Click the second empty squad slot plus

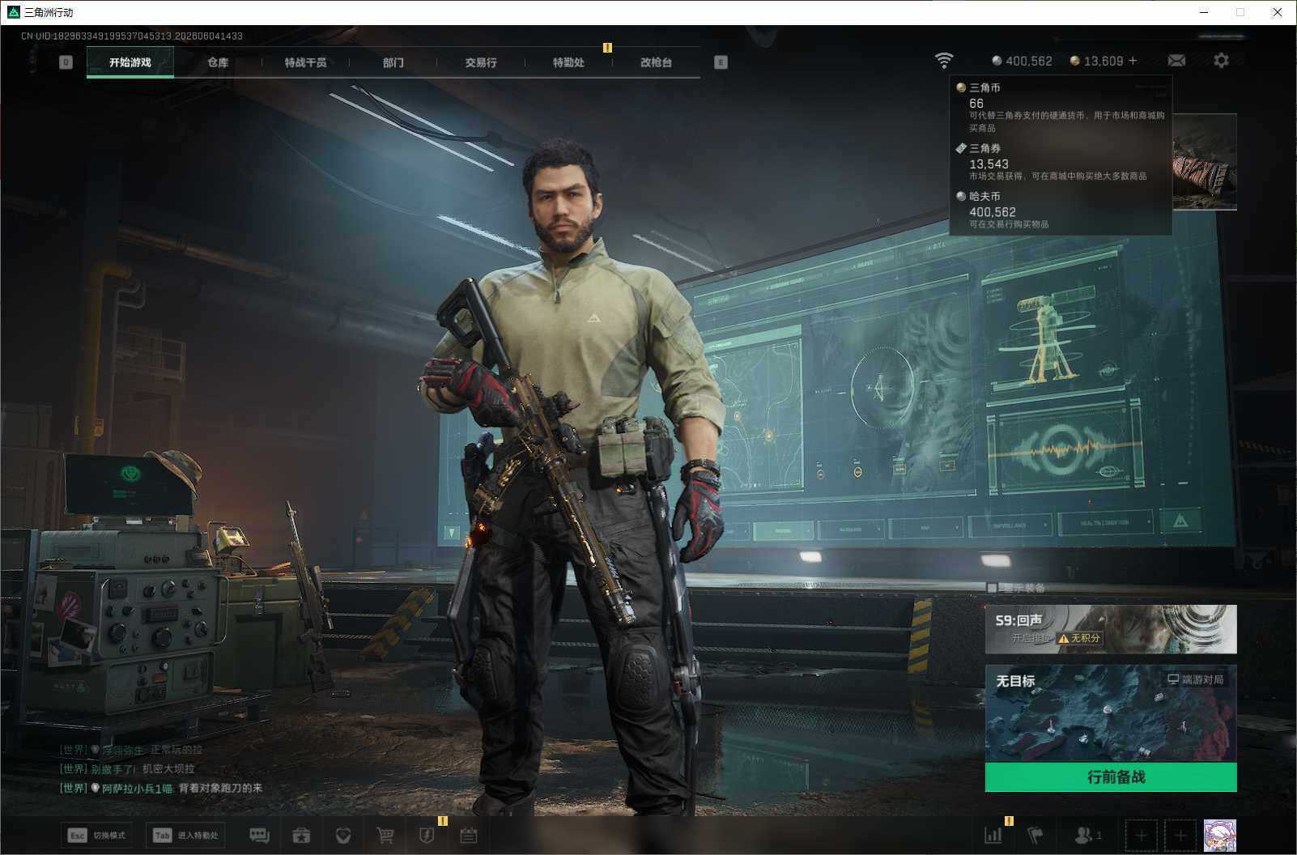(1180, 835)
